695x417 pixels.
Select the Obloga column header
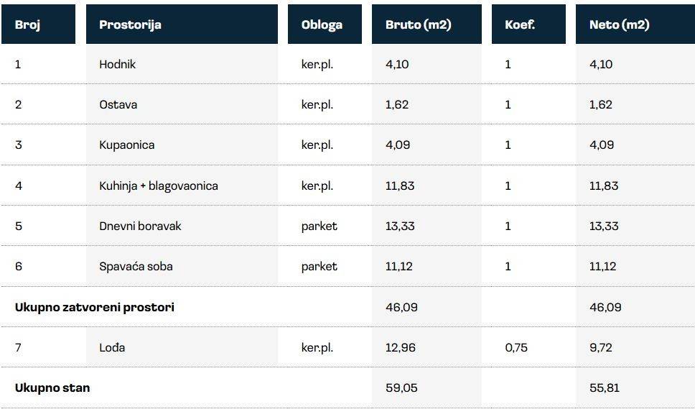(x=322, y=24)
